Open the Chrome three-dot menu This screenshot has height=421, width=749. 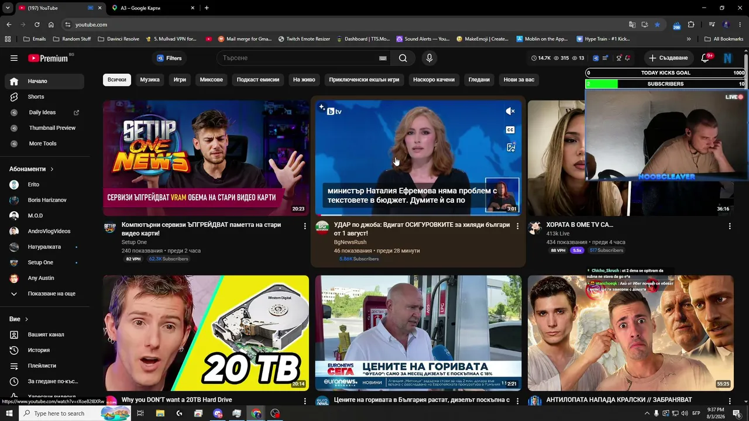click(740, 25)
